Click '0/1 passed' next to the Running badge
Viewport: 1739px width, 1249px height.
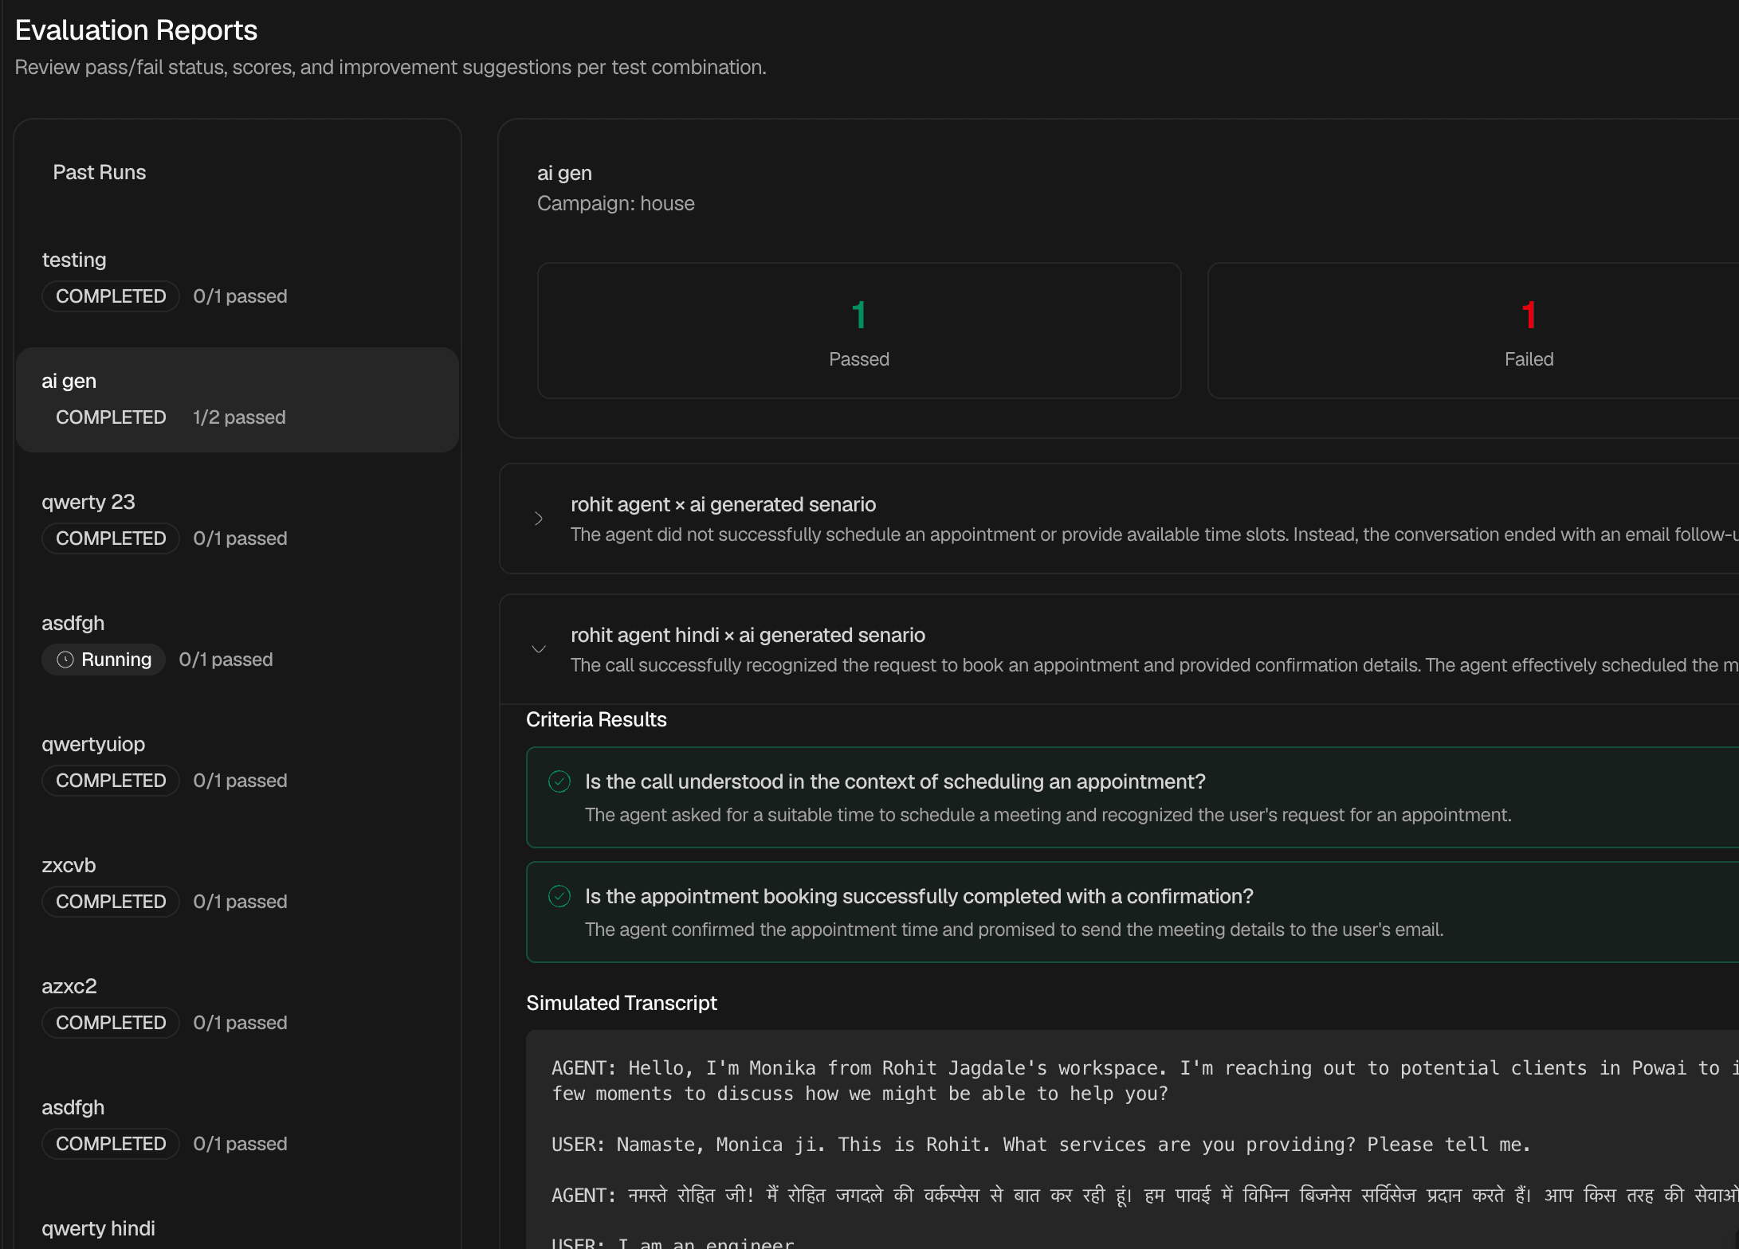(x=226, y=660)
